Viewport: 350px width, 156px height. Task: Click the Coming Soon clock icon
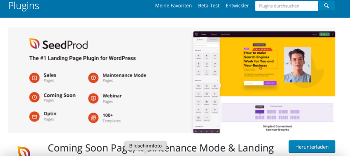click(x=35, y=97)
